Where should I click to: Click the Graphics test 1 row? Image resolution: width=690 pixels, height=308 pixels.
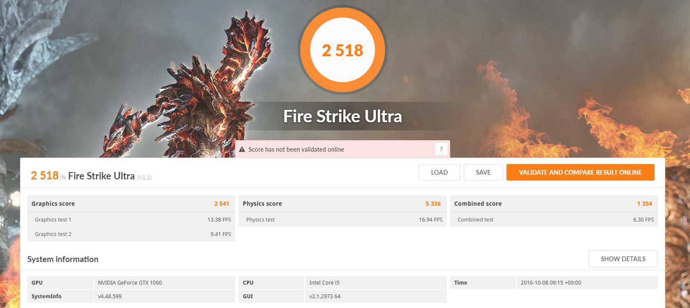point(131,219)
